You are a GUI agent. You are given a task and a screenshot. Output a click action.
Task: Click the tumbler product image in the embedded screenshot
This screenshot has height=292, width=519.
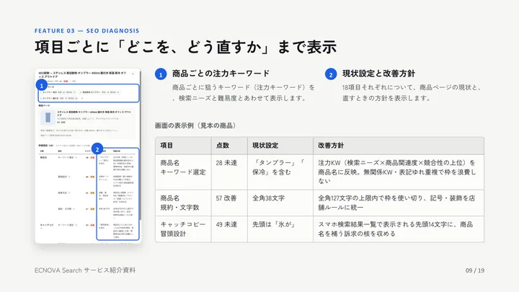click(48, 118)
